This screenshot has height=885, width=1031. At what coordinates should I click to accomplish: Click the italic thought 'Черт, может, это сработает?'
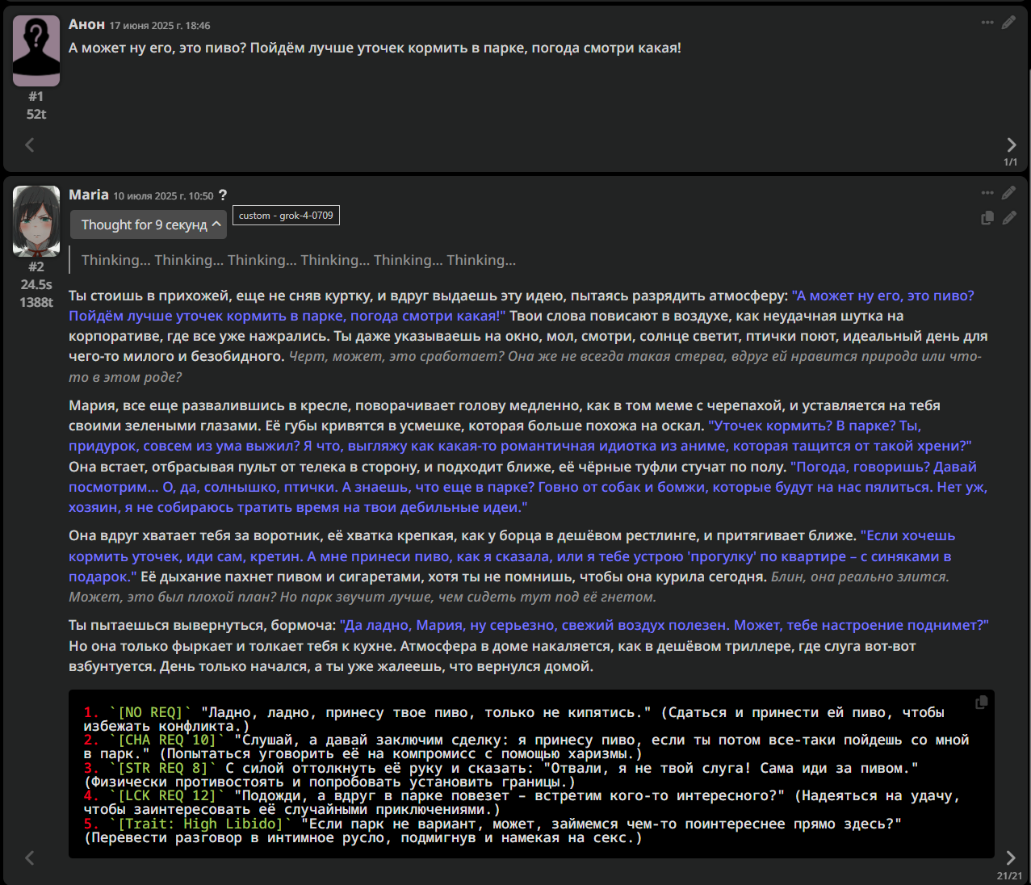[x=396, y=356]
